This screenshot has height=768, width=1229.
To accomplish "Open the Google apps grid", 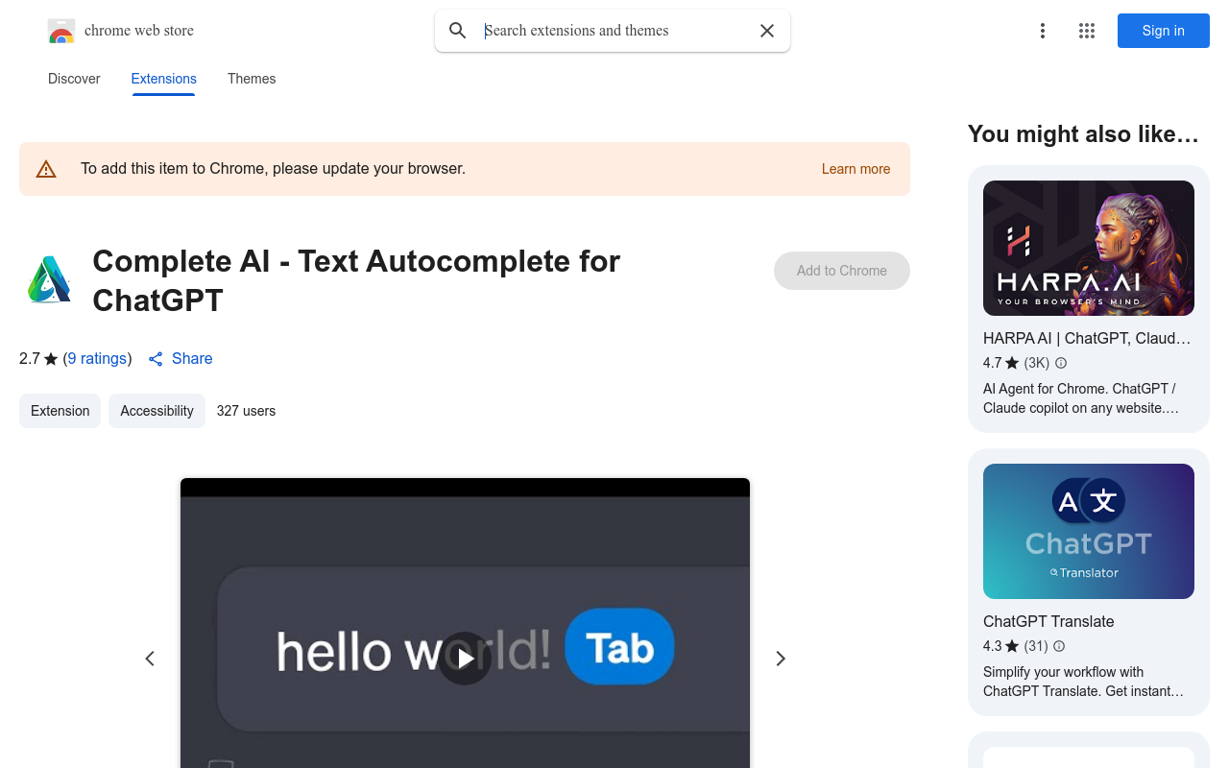I will (1087, 31).
